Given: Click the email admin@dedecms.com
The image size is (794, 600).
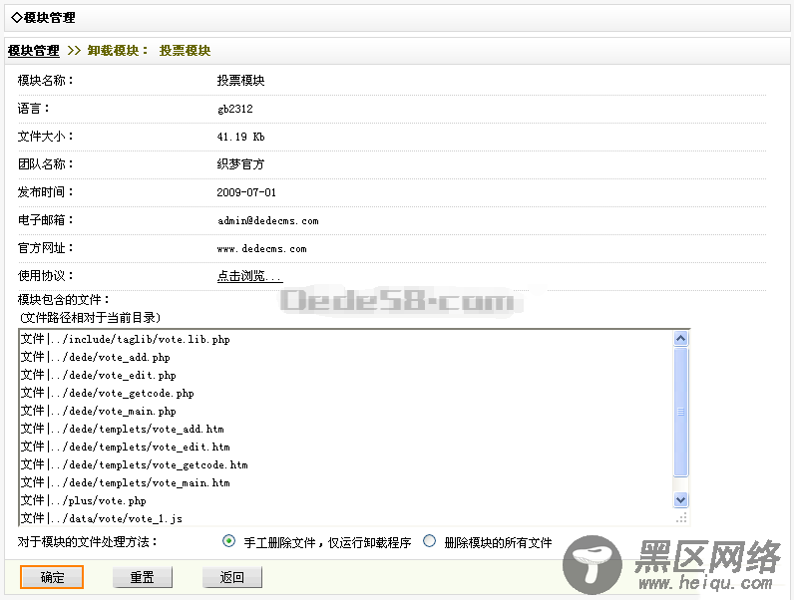Looking at the screenshot, I should (x=268, y=220).
